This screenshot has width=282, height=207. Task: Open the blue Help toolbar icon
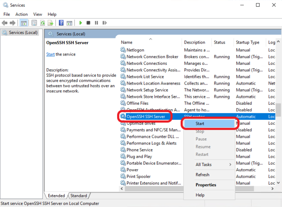pos(61,22)
